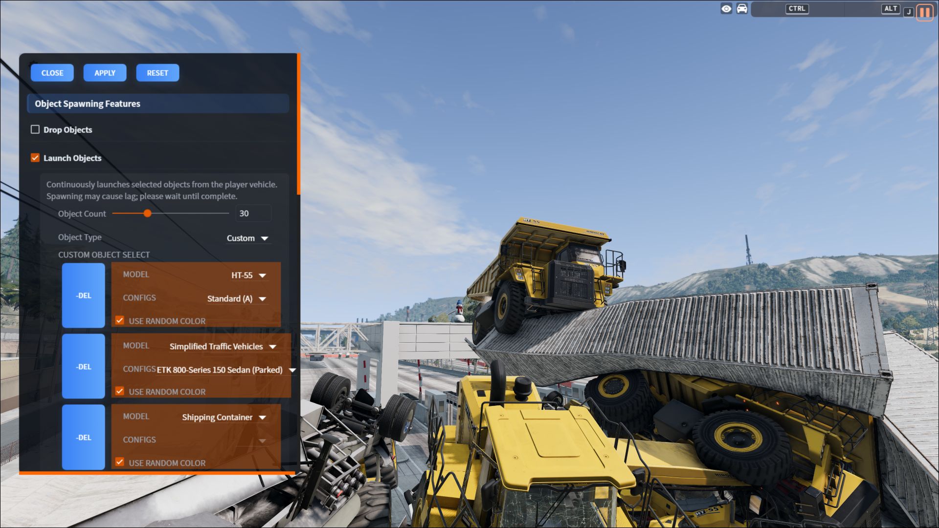
Task: Click the car vehicle icon in top bar
Action: pos(742,9)
